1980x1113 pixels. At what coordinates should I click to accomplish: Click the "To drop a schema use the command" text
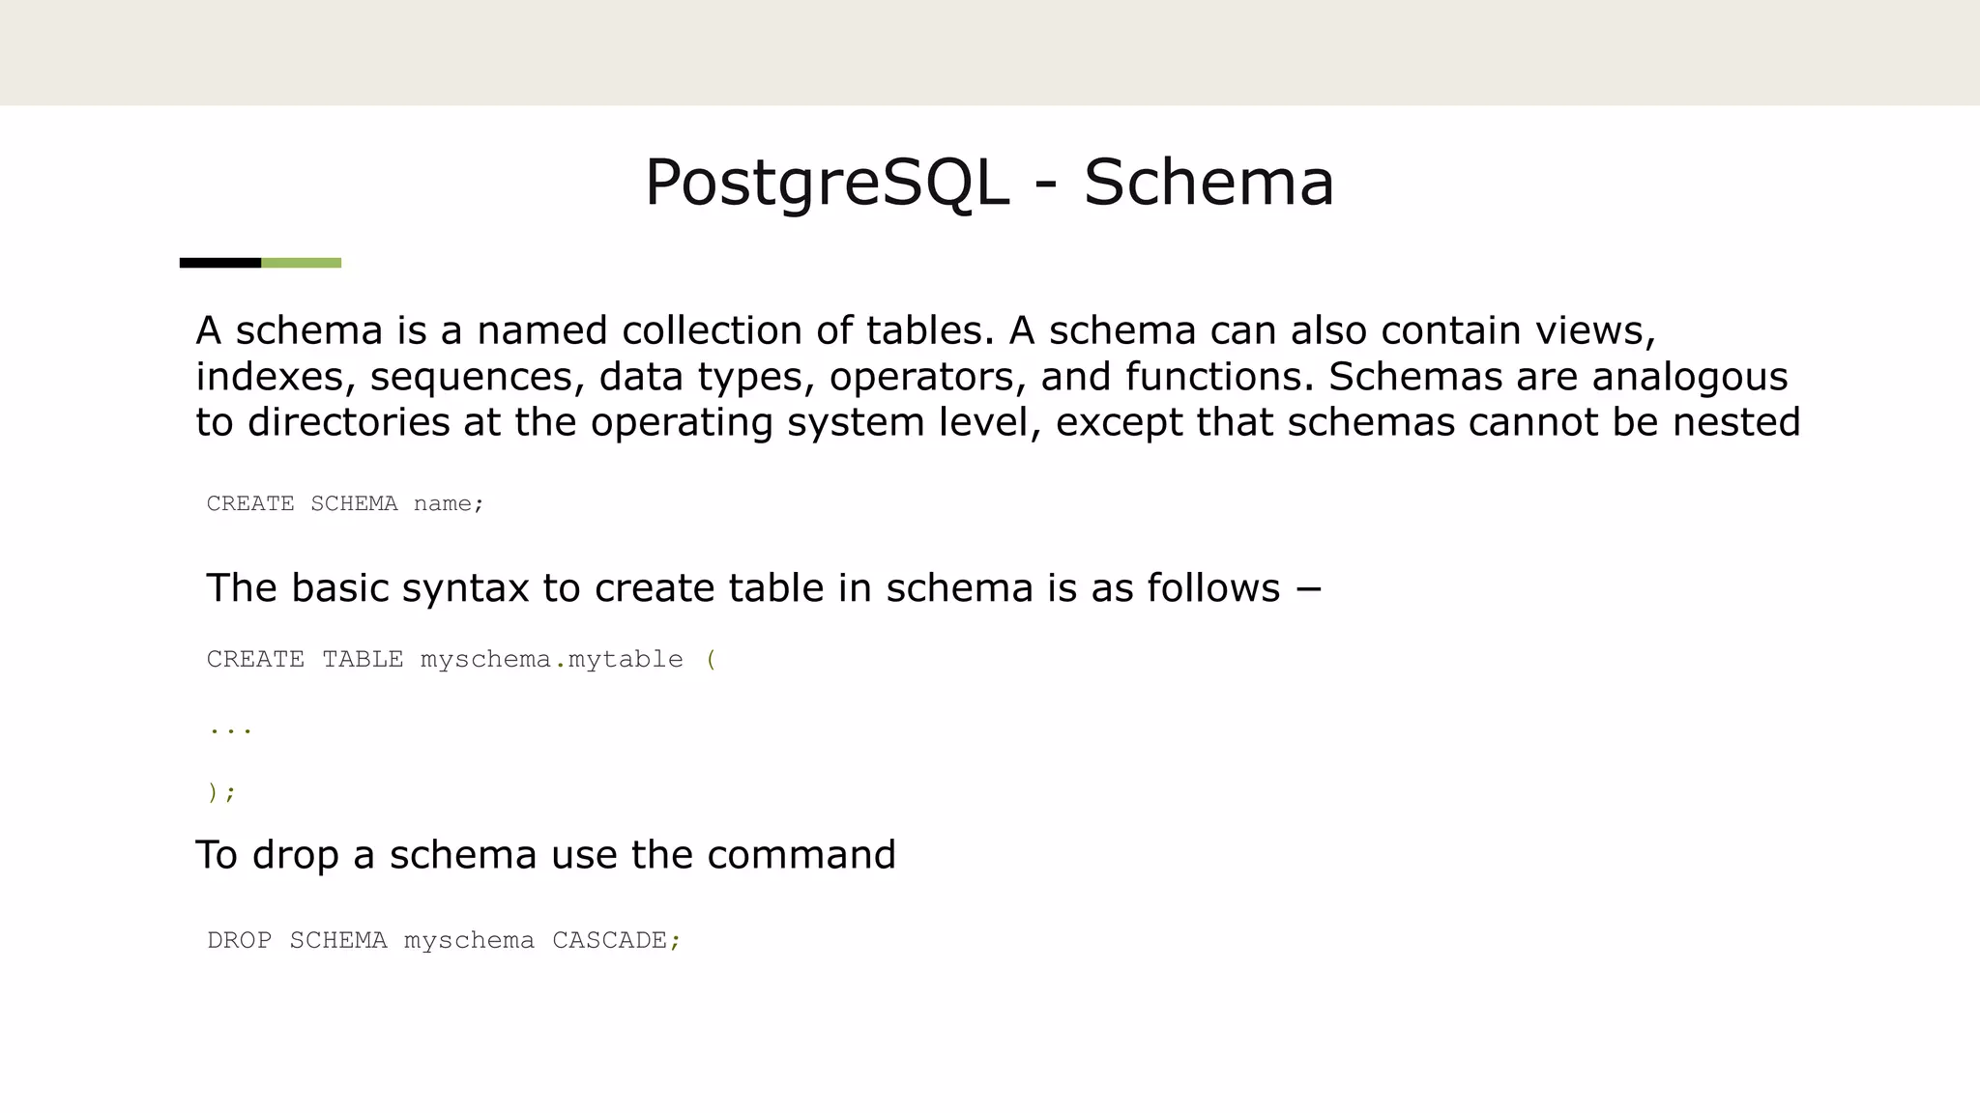coord(545,855)
